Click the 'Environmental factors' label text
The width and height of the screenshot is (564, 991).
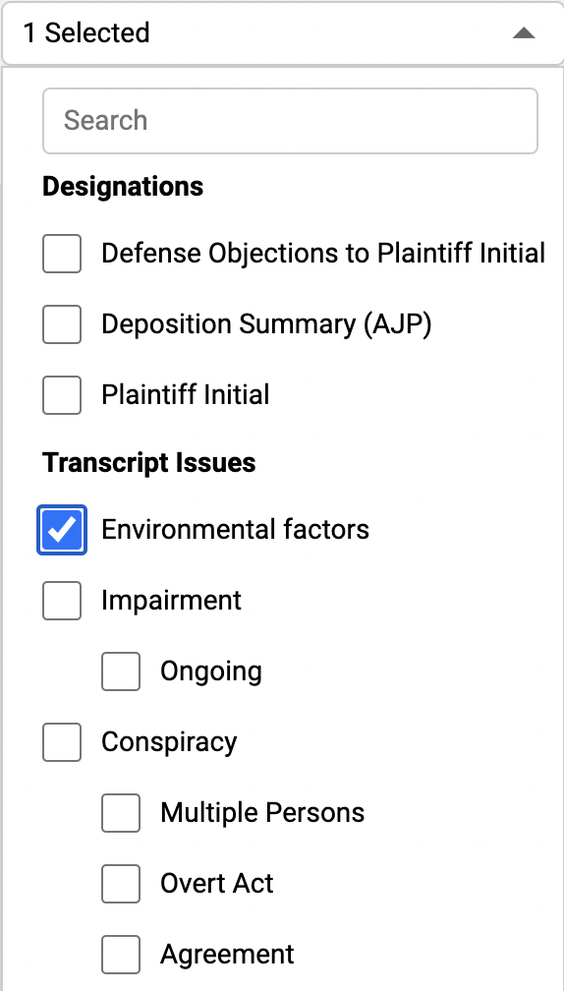tap(235, 530)
